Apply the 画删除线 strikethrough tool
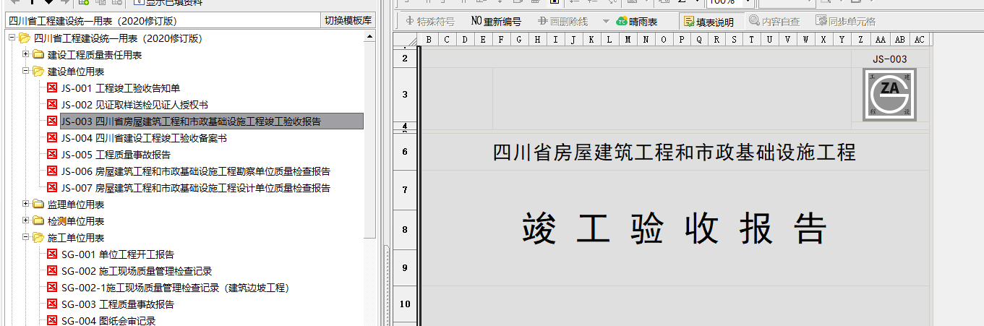This screenshot has height=326, width=984. pos(563,22)
